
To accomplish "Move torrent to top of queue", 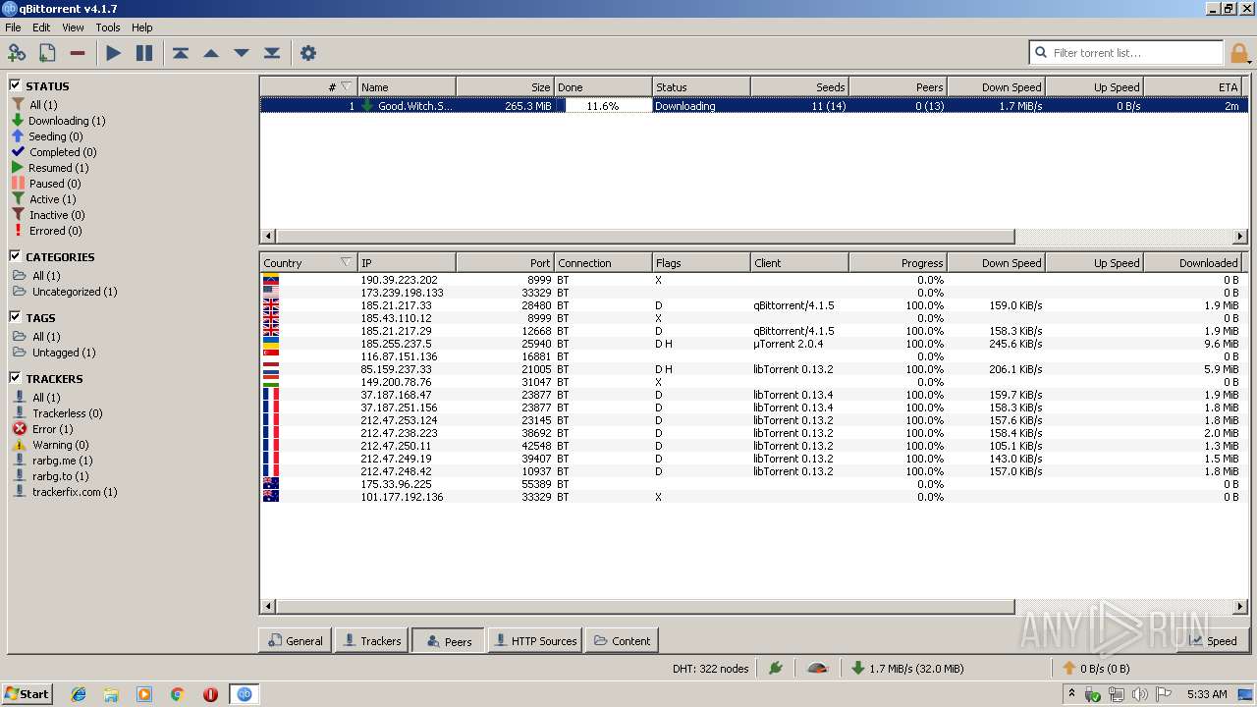I will pyautogui.click(x=181, y=53).
